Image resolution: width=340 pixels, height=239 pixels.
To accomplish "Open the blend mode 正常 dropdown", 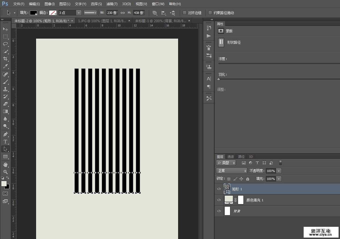I will [232, 171].
